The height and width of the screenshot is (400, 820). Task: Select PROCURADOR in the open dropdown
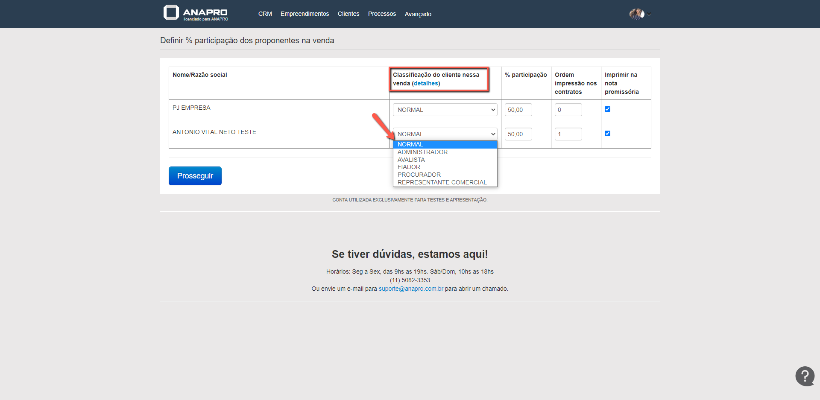pyautogui.click(x=419, y=175)
